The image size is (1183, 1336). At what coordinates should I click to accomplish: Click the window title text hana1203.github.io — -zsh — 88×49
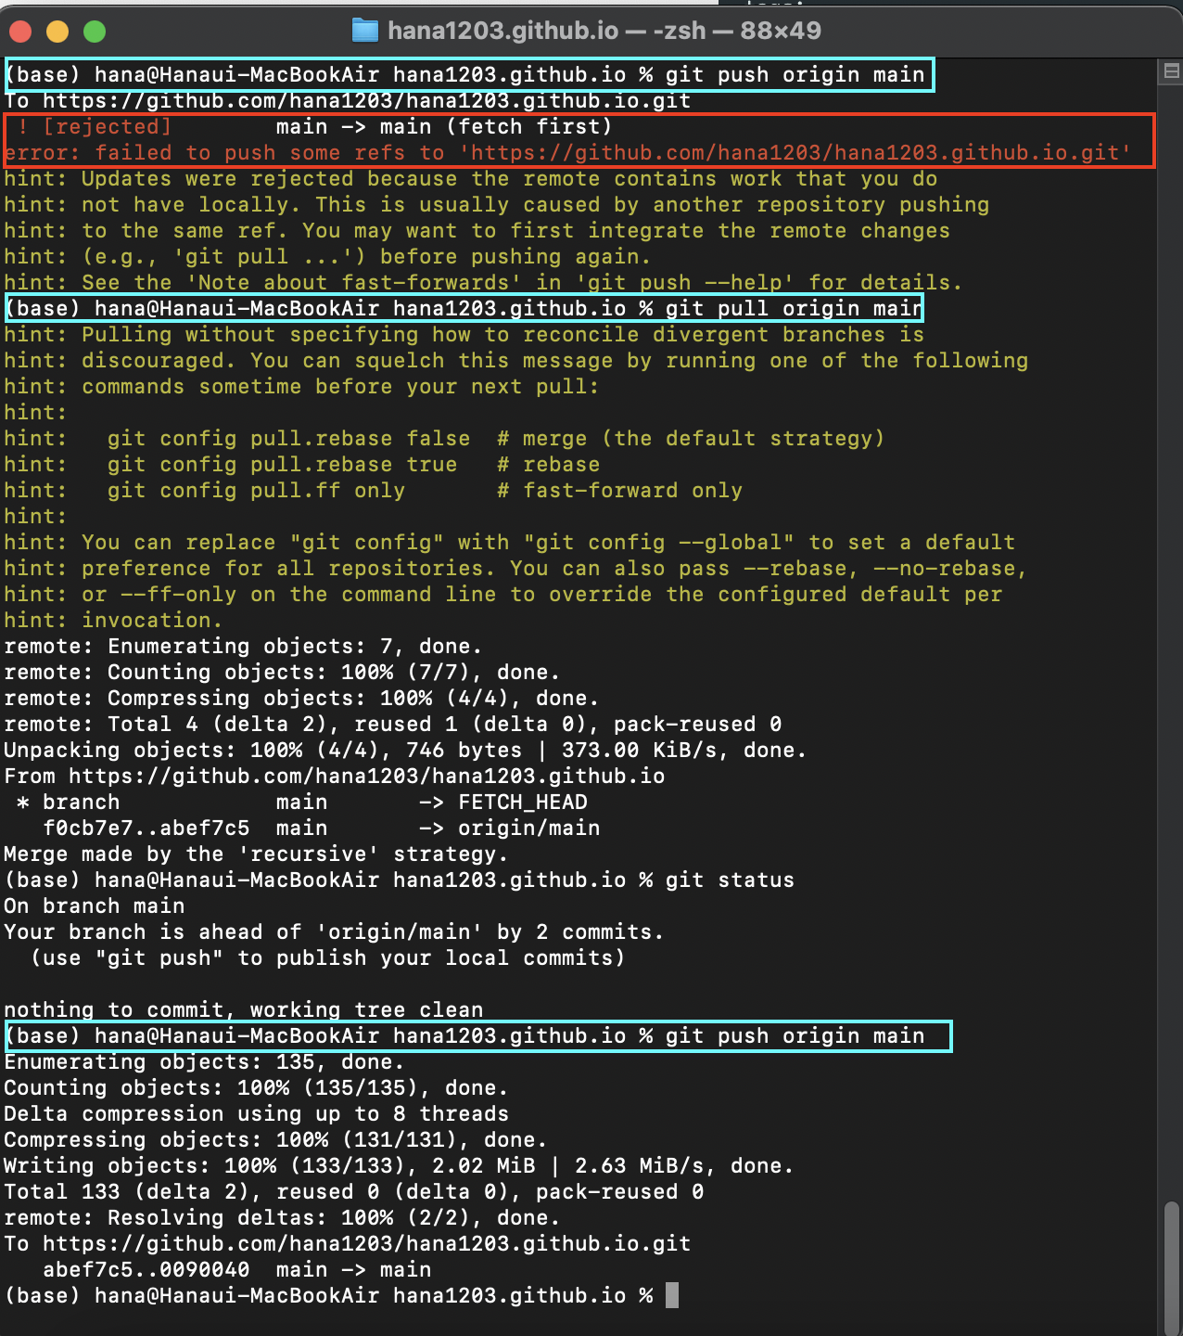(604, 31)
